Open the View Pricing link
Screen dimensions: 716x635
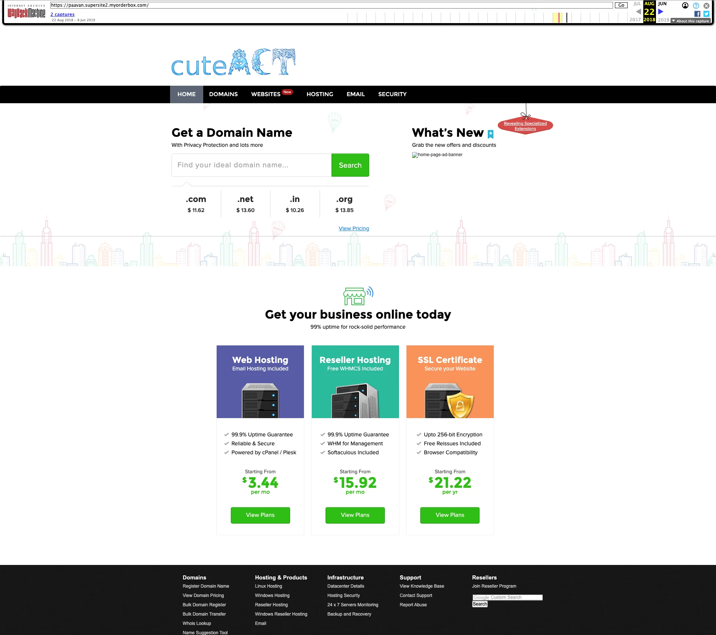point(354,228)
